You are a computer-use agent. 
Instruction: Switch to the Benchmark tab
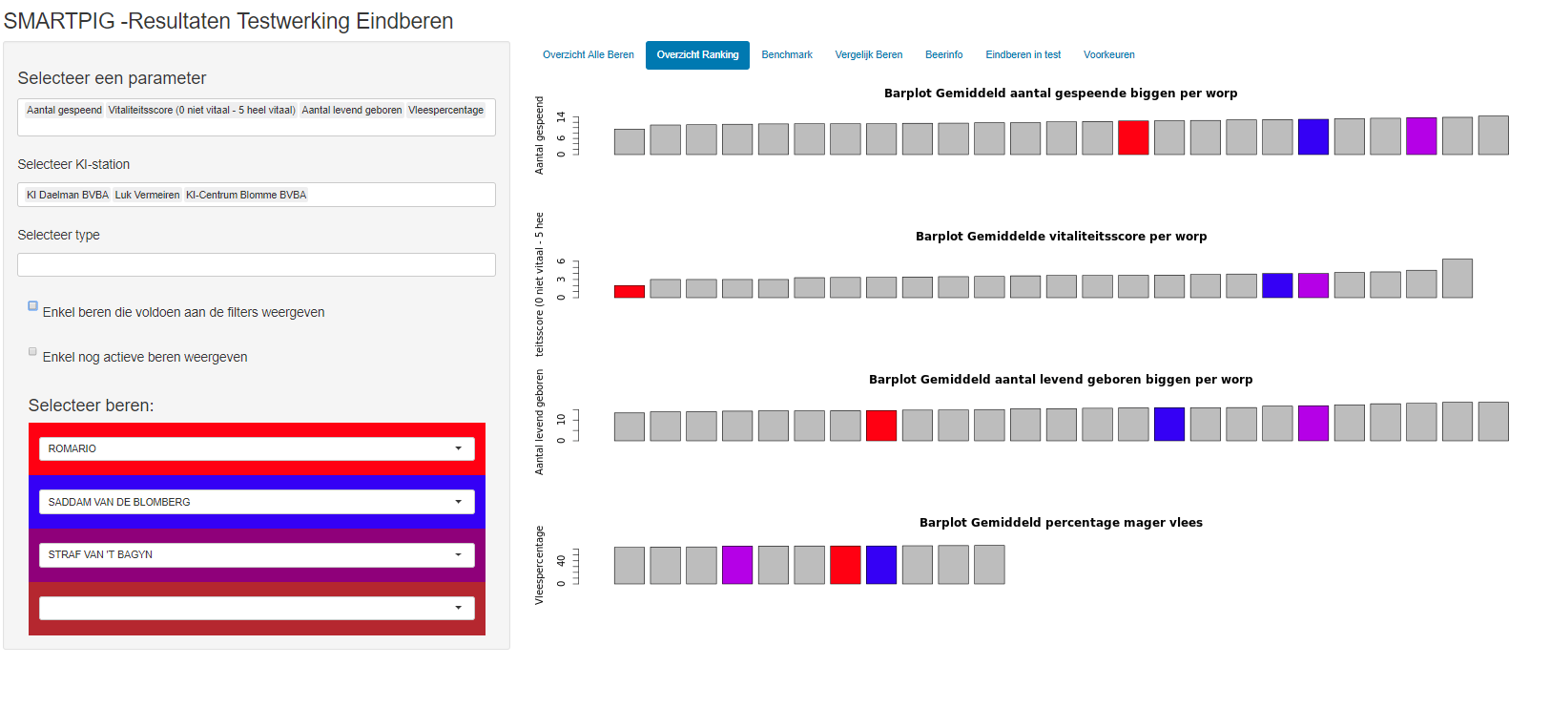click(786, 55)
